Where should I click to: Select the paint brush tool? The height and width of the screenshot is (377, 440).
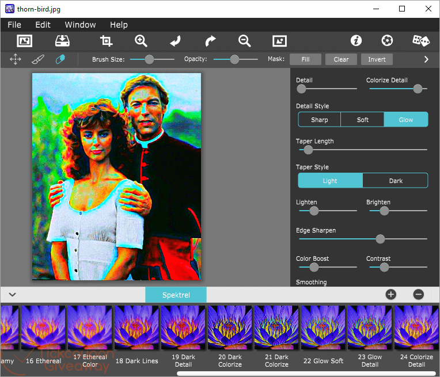[38, 59]
